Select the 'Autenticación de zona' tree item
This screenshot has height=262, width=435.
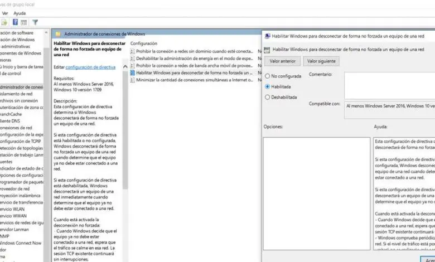21,108
